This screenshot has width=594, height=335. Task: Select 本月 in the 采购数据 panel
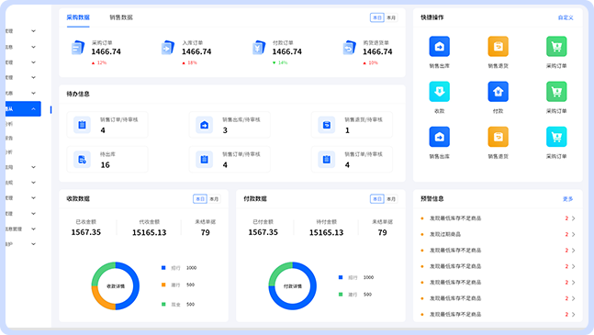pos(391,17)
